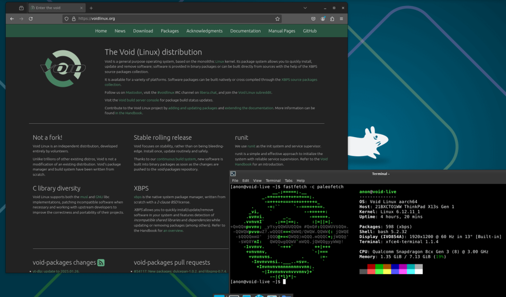Click the 'Kernel: Linux 6.12.11_1' terminal line
506x297 pixels.
(390, 212)
